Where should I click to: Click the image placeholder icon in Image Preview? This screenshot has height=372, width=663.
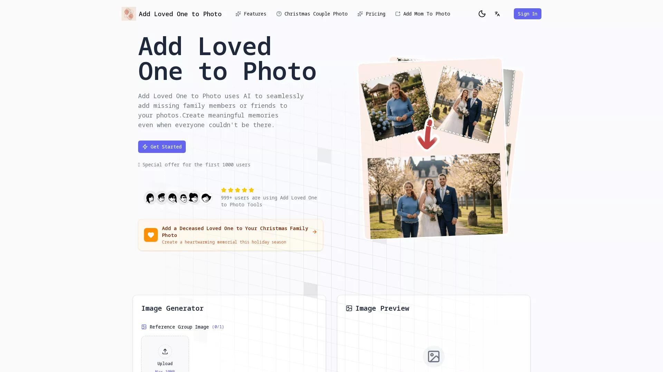click(x=433, y=356)
